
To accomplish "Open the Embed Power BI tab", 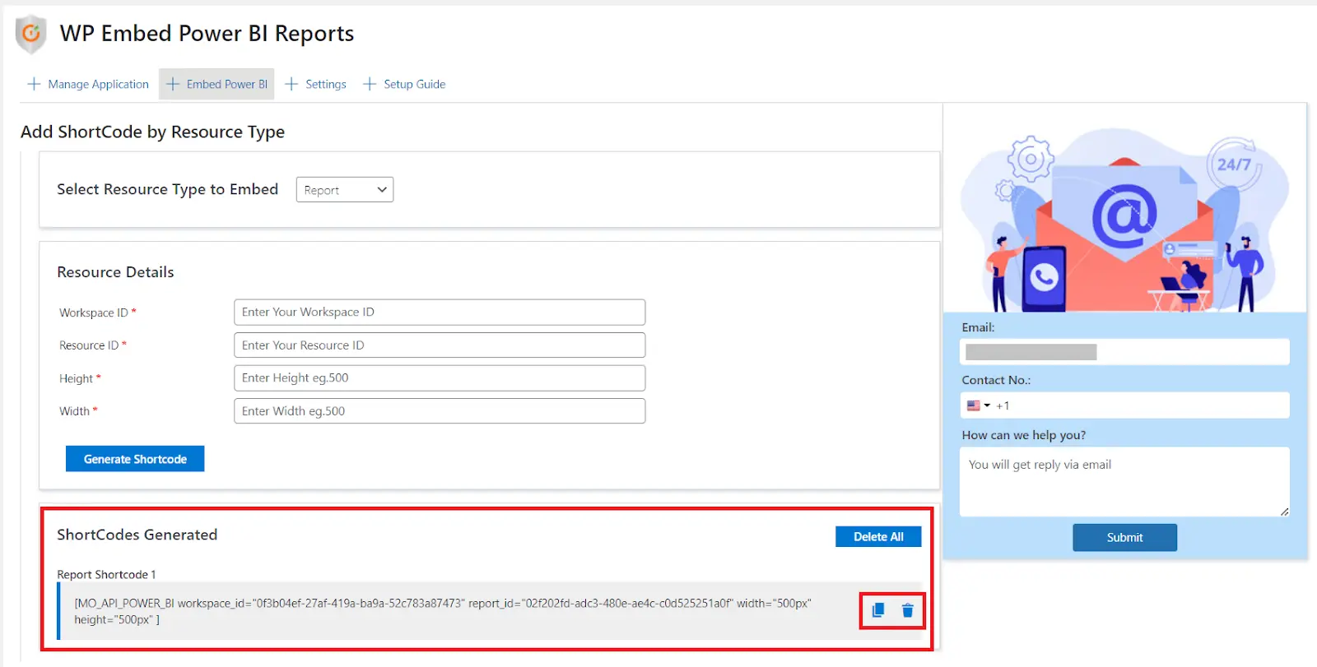I will click(x=216, y=84).
